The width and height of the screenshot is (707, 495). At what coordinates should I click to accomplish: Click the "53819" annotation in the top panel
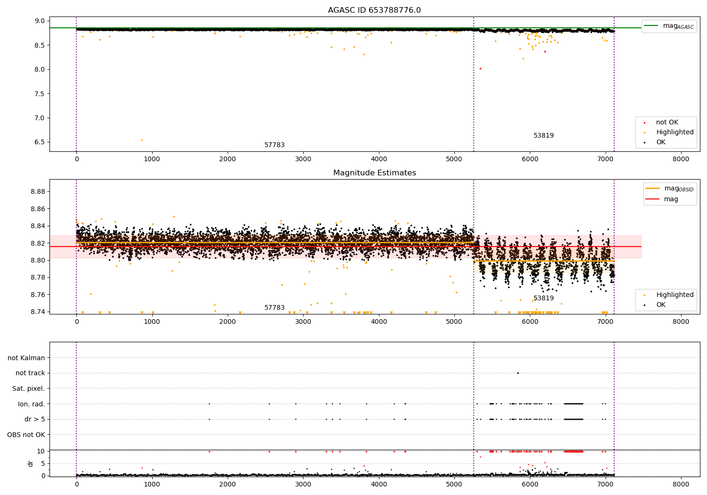(x=543, y=136)
